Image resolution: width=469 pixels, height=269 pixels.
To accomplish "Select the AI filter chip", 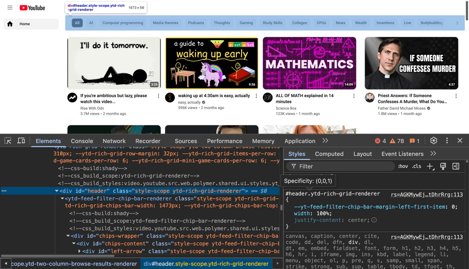I will tap(91, 23).
